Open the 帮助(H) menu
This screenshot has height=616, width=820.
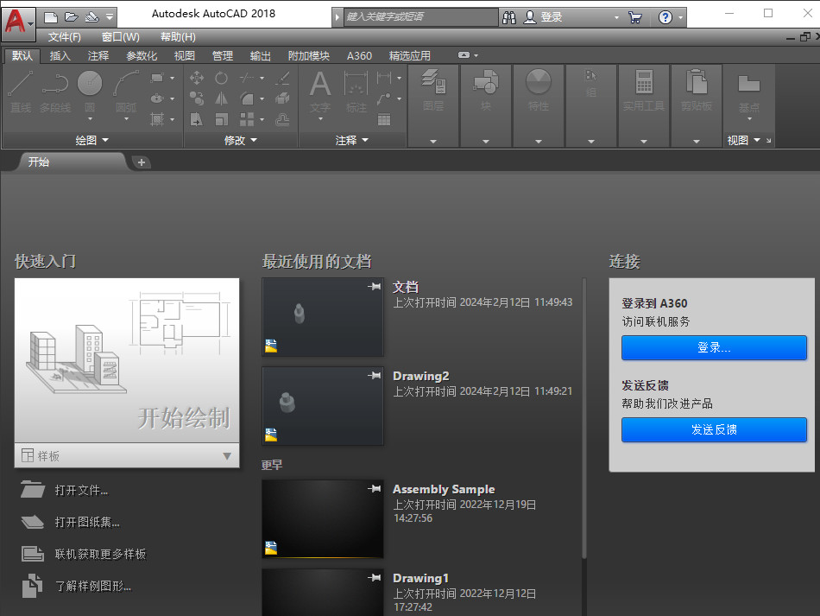(x=178, y=36)
